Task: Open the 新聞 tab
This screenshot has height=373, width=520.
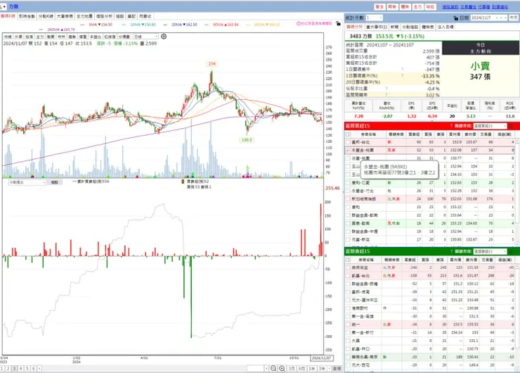Action: click(x=394, y=27)
